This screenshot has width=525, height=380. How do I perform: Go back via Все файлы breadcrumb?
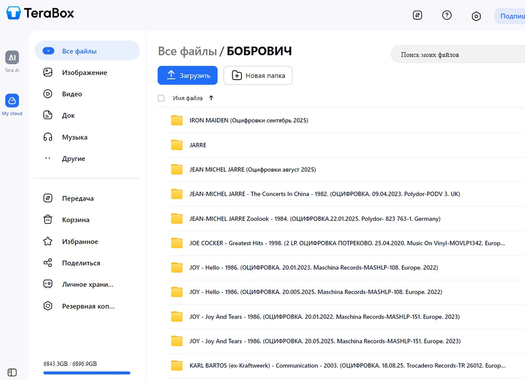(x=187, y=51)
